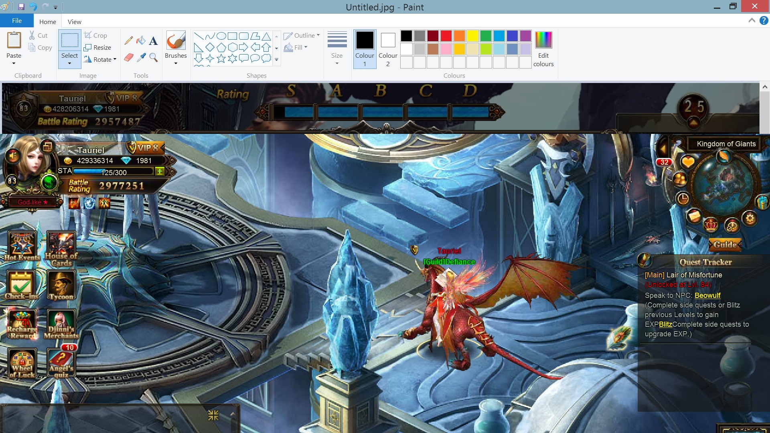Select the Eraser tool
770x433 pixels.
[129, 57]
